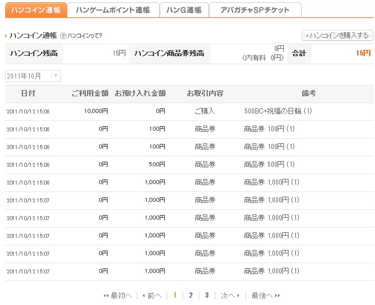
Task: Click the double-arrow icon before 最初へ
Action: pos(106,296)
